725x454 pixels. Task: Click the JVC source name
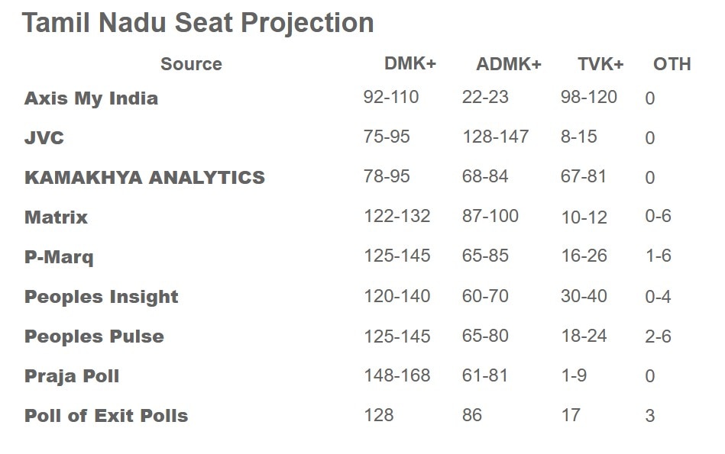pyautogui.click(x=44, y=138)
